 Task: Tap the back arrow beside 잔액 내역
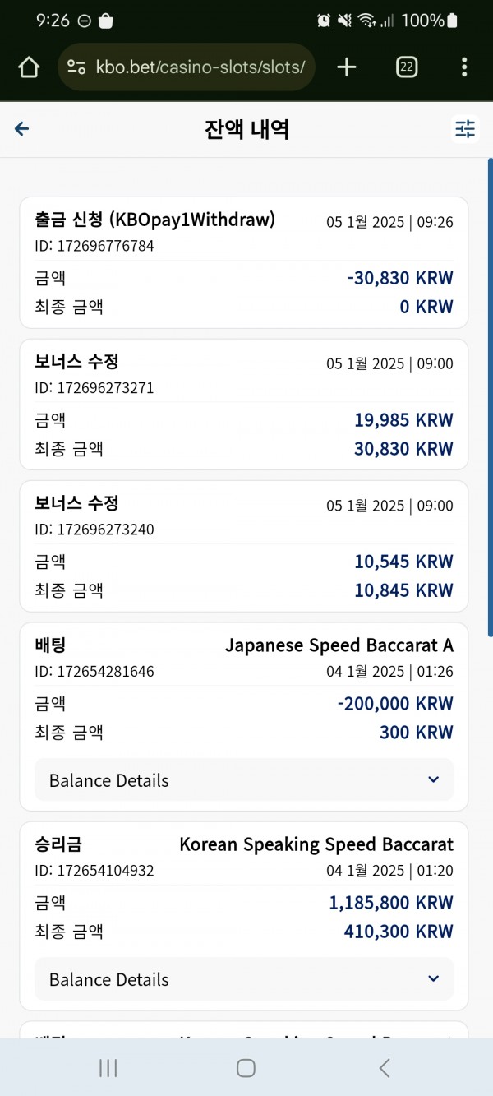click(x=22, y=129)
